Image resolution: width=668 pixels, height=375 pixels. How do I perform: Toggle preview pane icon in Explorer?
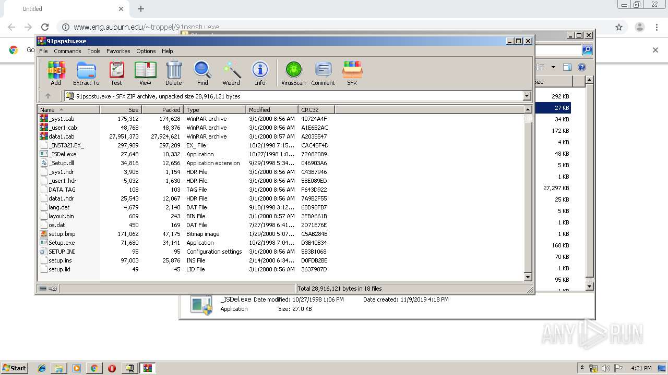[x=567, y=67]
